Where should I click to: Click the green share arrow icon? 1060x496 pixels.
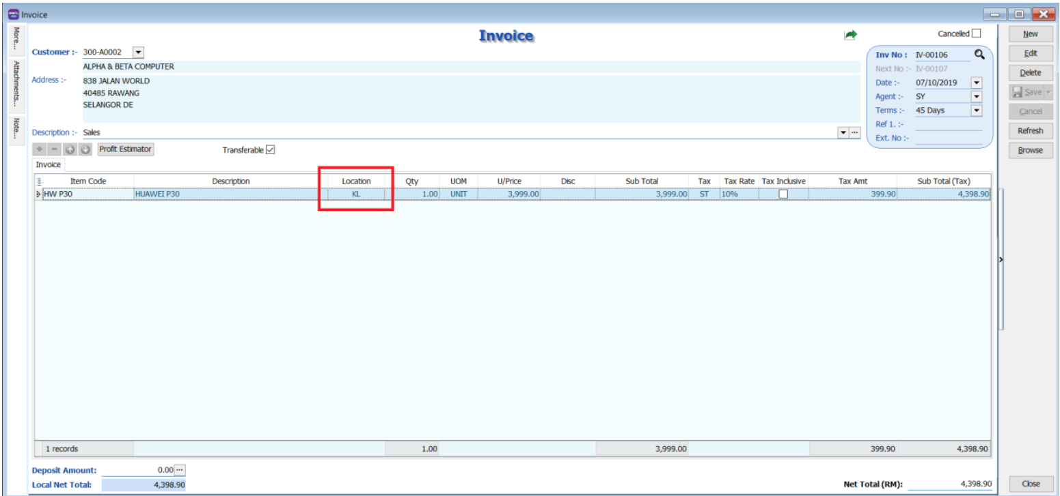click(850, 35)
